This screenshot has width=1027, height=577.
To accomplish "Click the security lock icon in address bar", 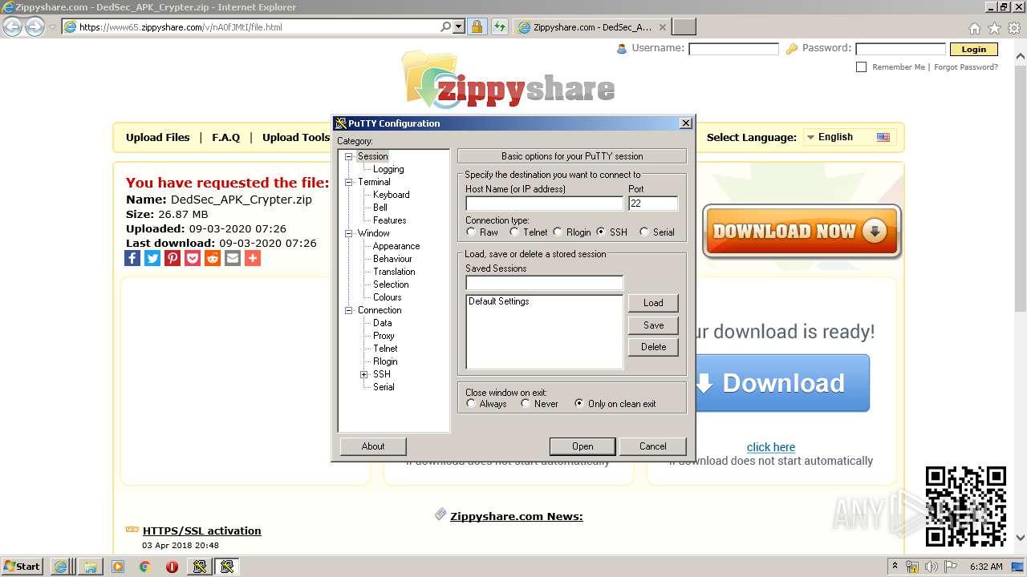I will (x=477, y=26).
